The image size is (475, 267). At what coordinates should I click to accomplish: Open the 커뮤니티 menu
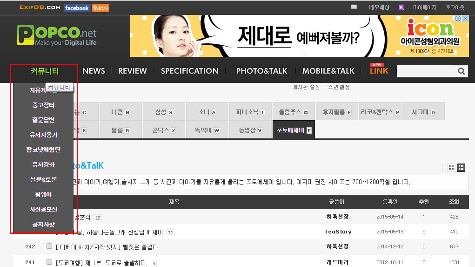(45, 71)
